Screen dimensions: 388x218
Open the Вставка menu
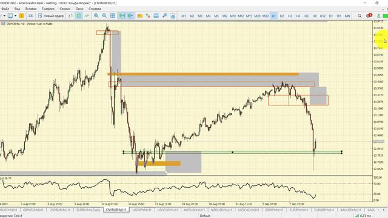click(x=31, y=8)
